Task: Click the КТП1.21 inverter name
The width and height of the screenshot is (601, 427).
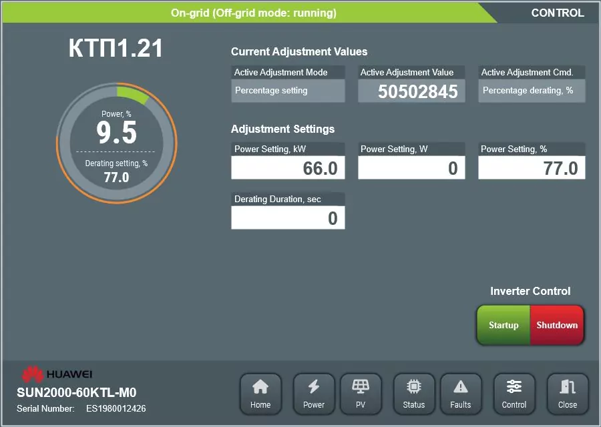Action: 116,49
